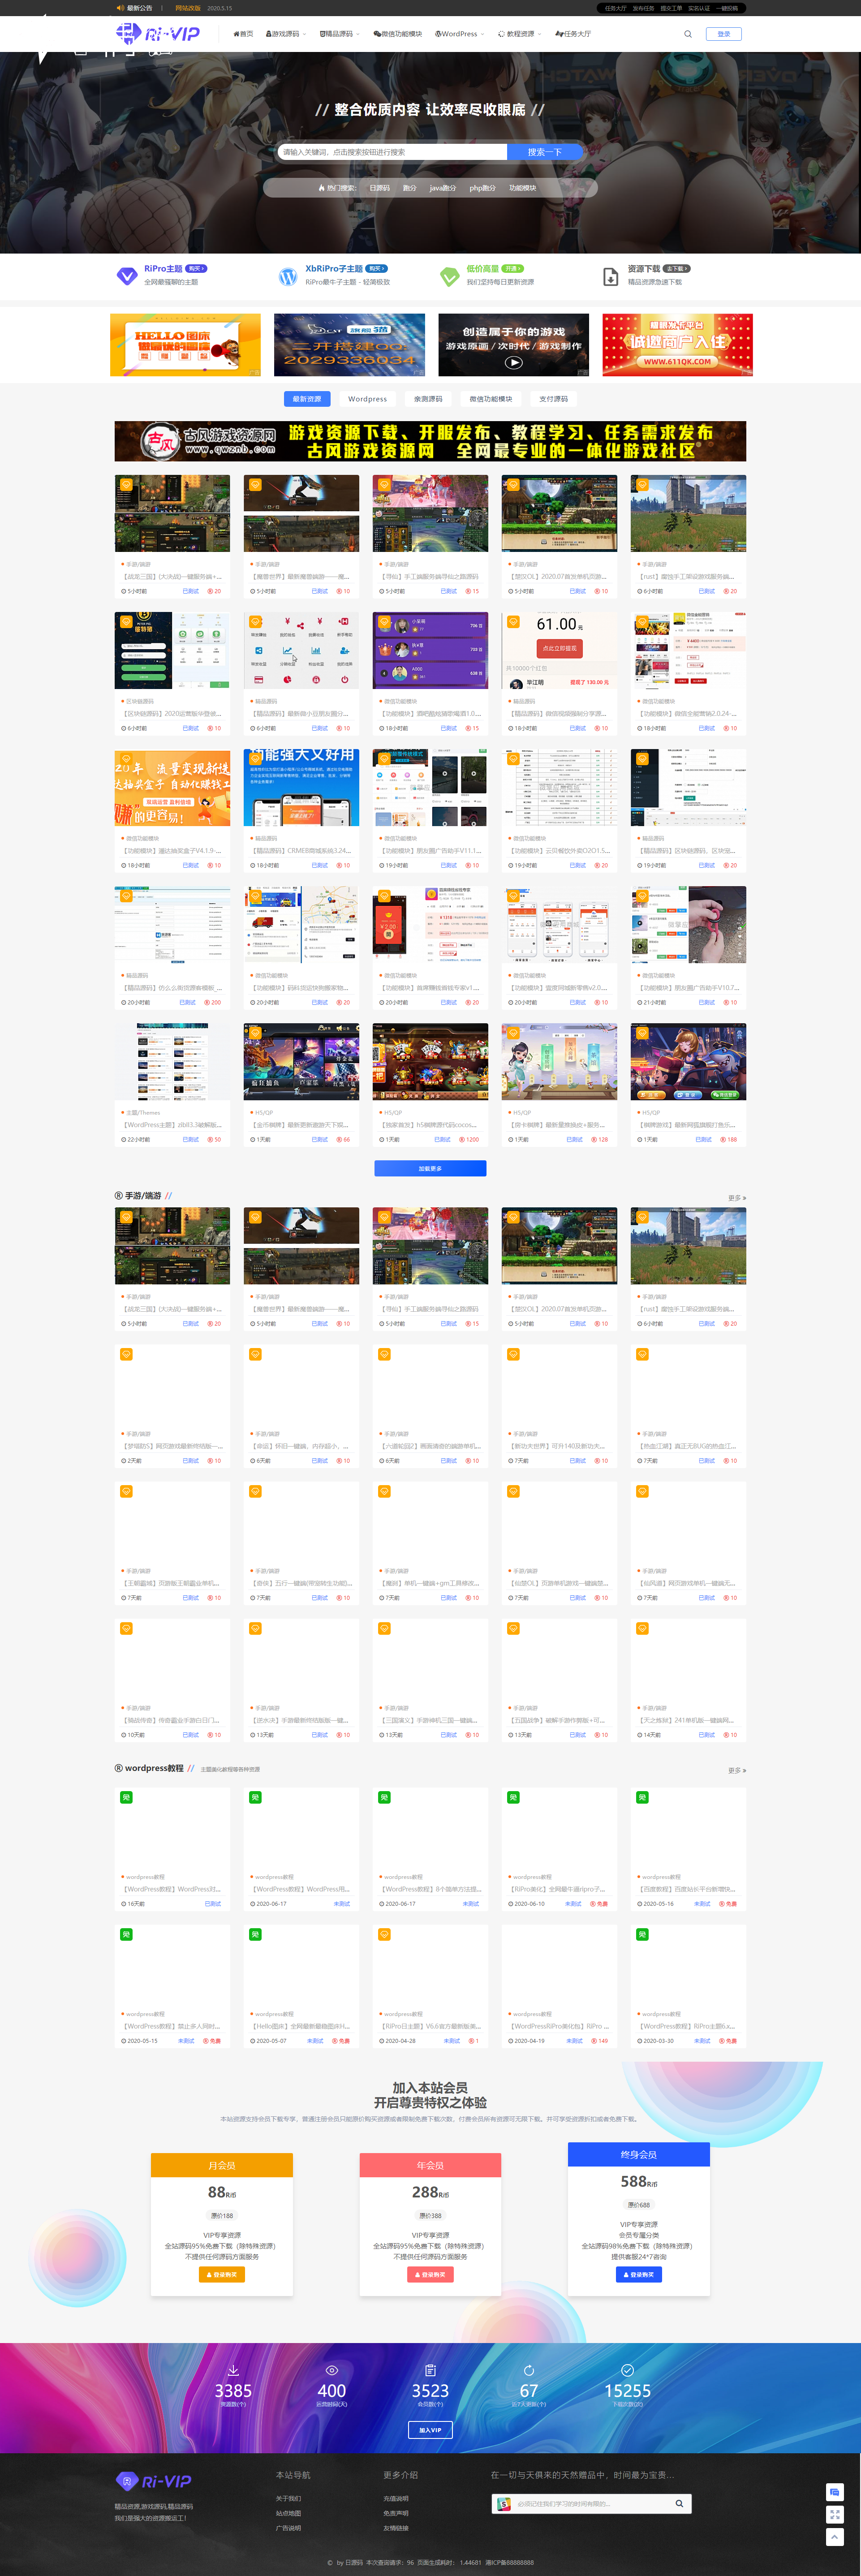Screen dimensions: 861x2576
Task: Expand the 精品源码 nav dropdown
Action: pyautogui.click(x=340, y=34)
